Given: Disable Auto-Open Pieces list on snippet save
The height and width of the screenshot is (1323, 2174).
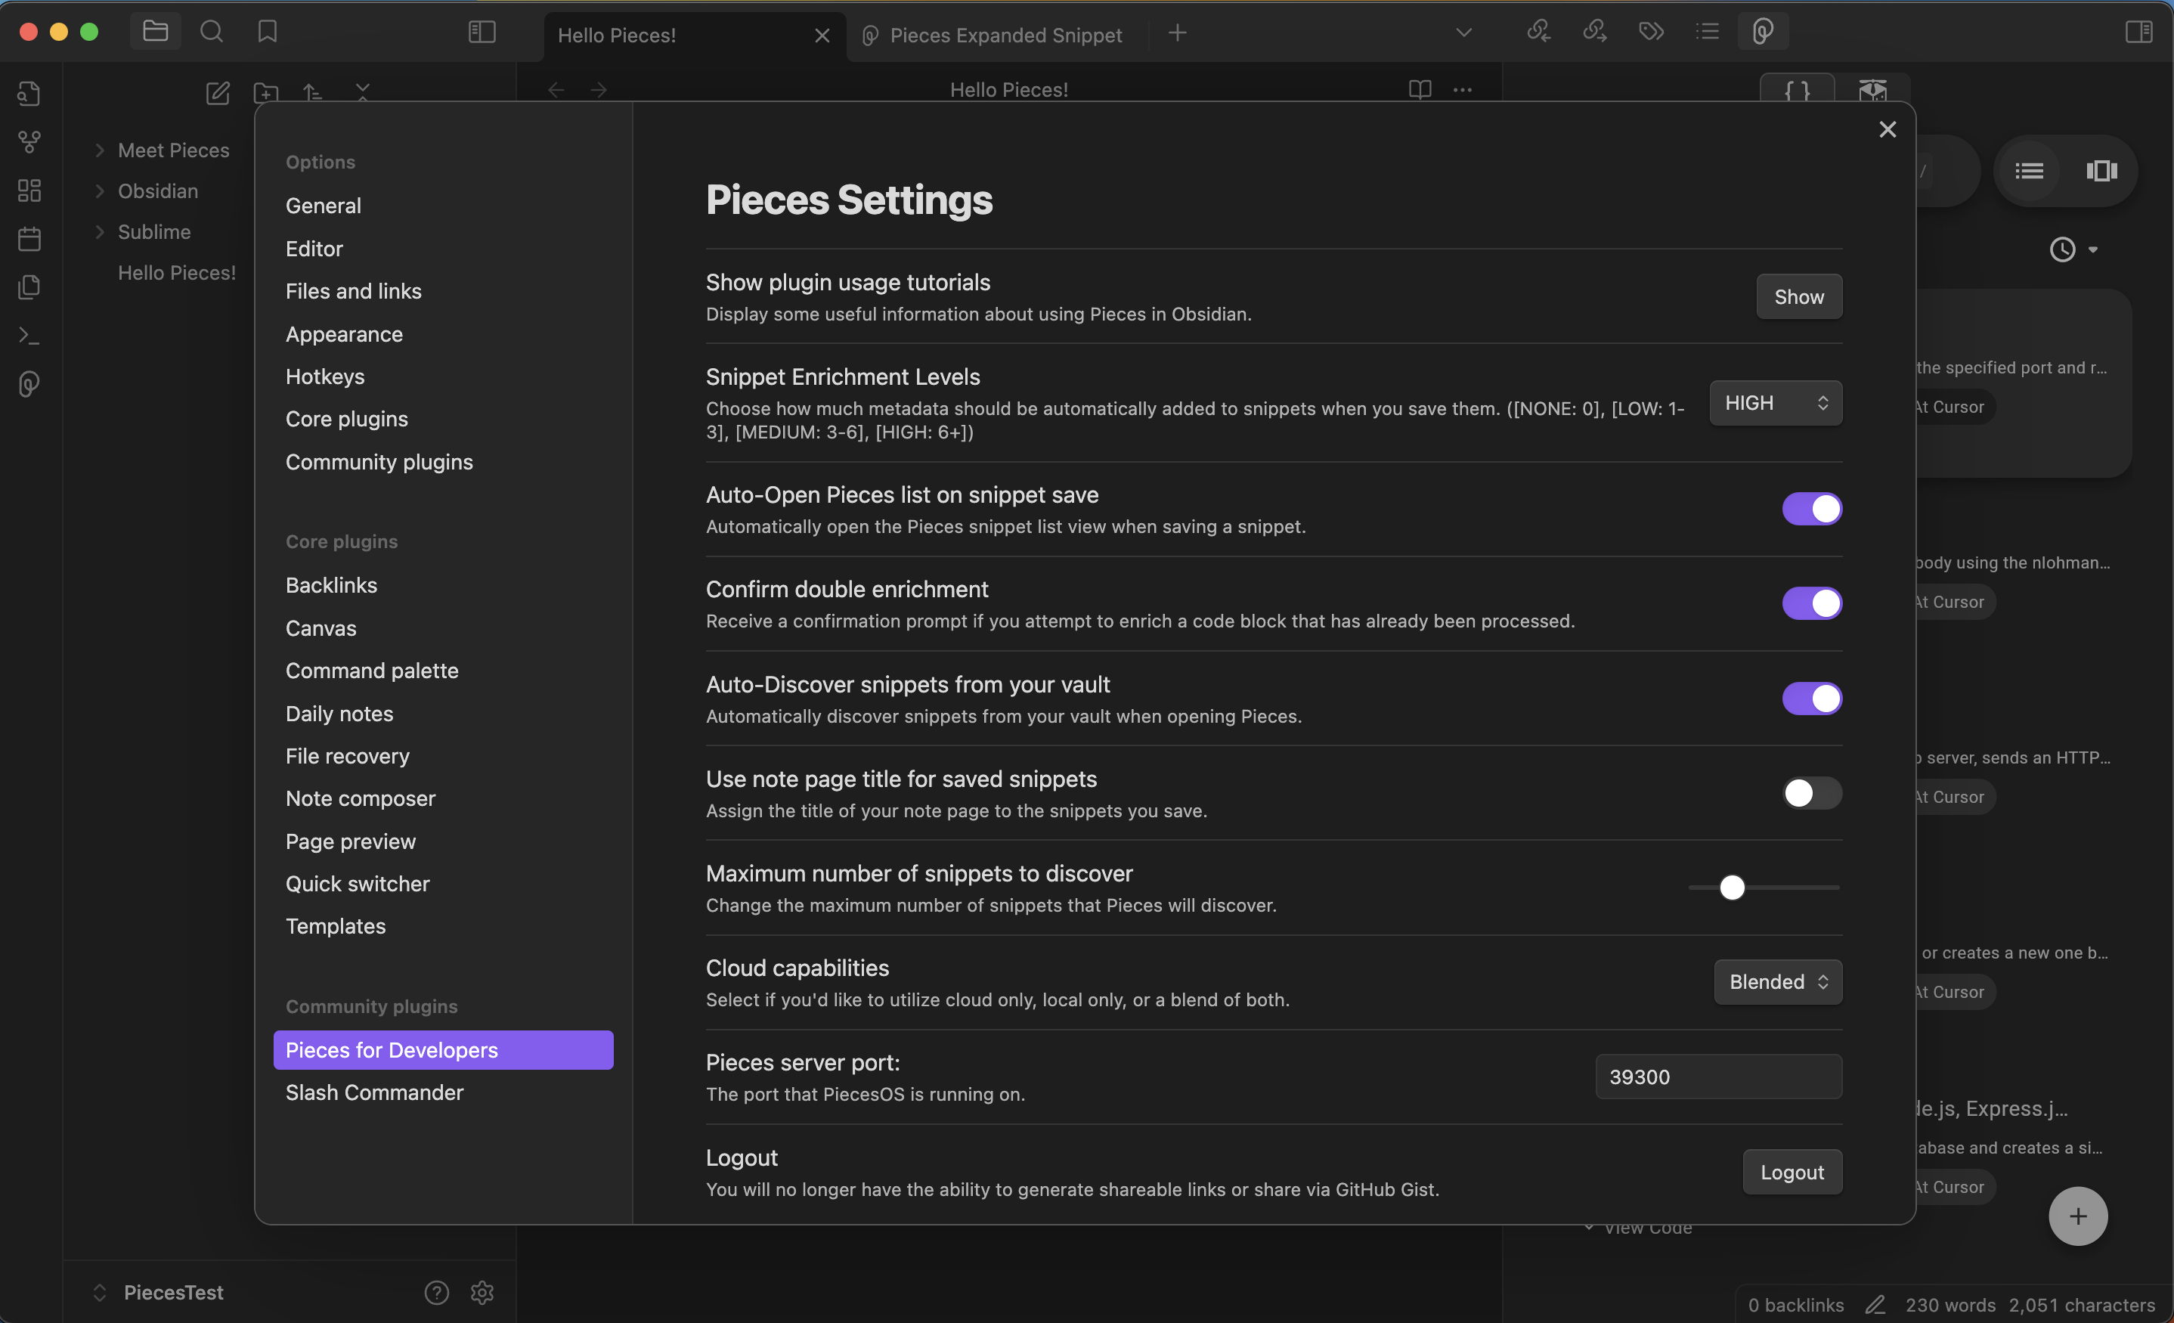Looking at the screenshot, I should [1811, 510].
